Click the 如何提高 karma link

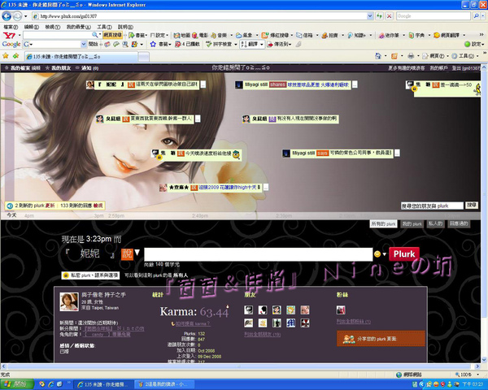click(x=193, y=324)
